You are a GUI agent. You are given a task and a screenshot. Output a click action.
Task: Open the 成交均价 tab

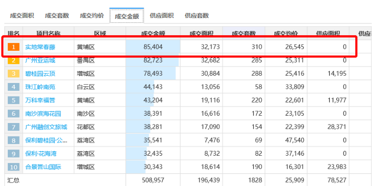click(x=92, y=16)
